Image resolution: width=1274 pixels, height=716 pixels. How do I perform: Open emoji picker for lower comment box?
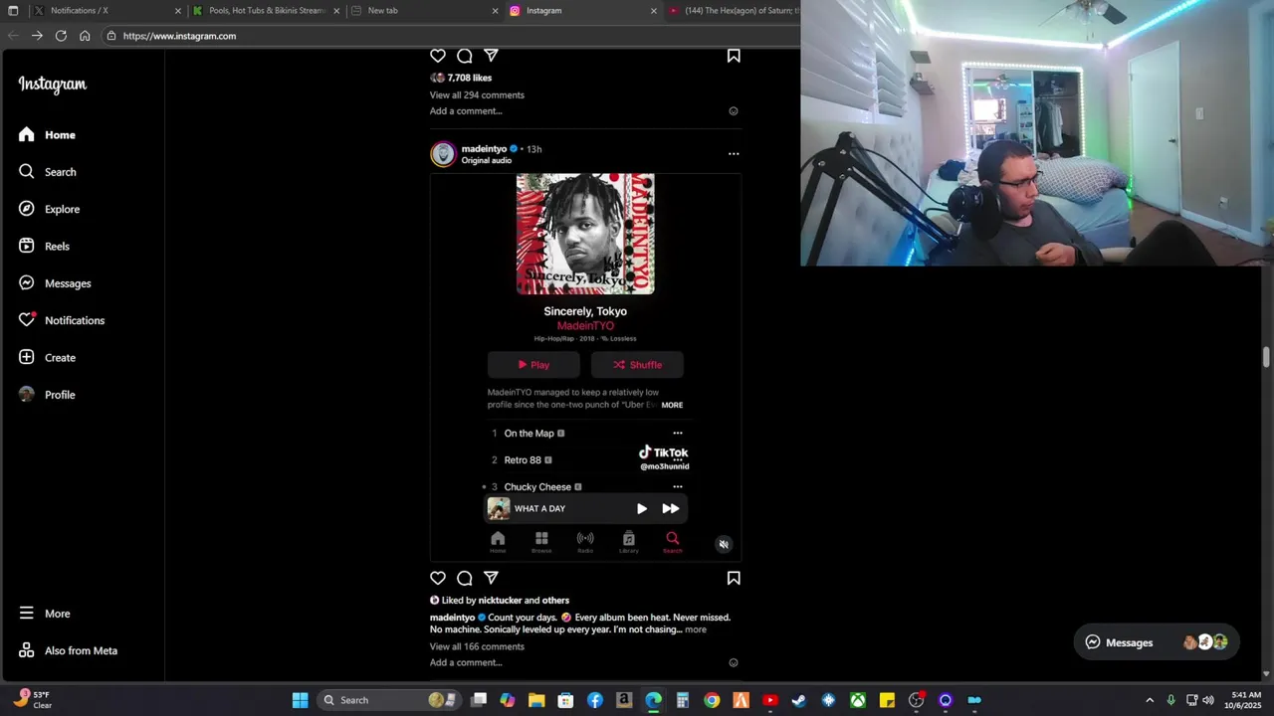pyautogui.click(x=734, y=663)
